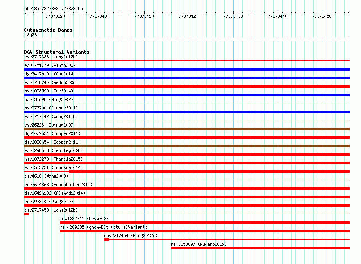Click the red bar under dgv6079n54
This screenshot has width=361, height=264.
(187, 137)
